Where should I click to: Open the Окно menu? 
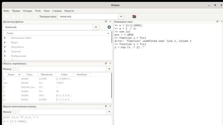[47, 11]
